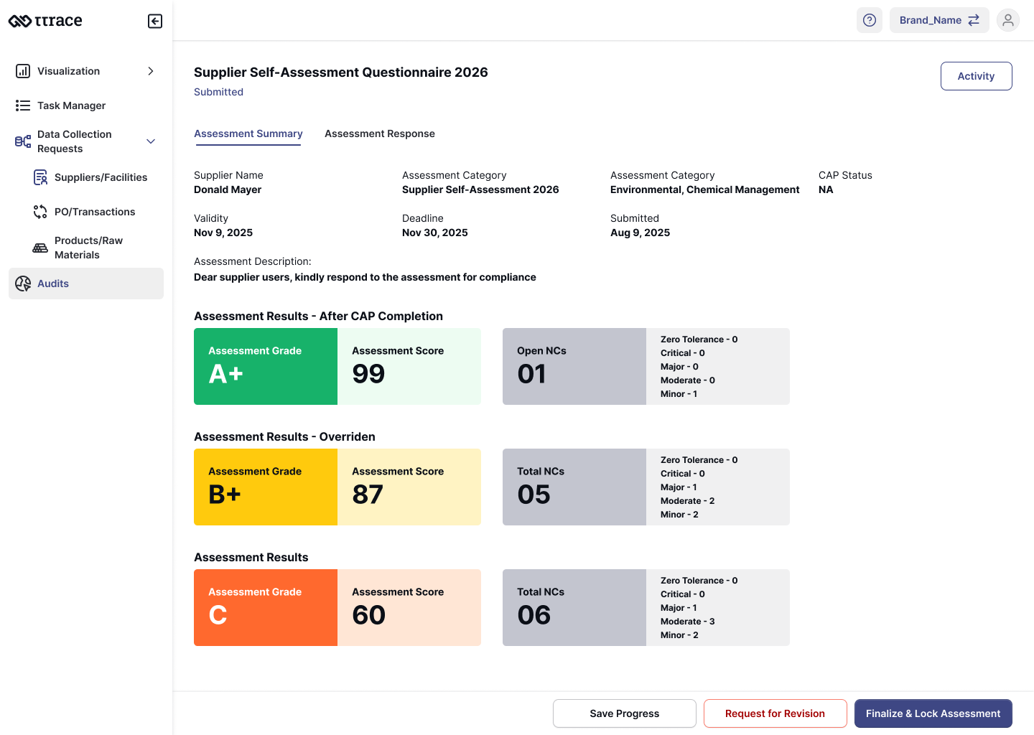This screenshot has width=1034, height=735.
Task: Click the orange C Assessment Grade card
Action: pos(266,608)
